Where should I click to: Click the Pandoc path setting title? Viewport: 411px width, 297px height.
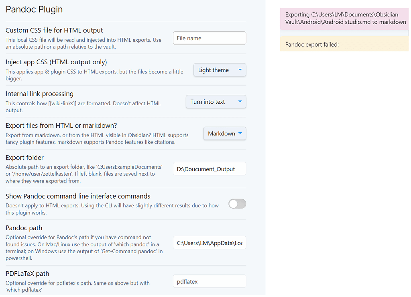point(24,228)
